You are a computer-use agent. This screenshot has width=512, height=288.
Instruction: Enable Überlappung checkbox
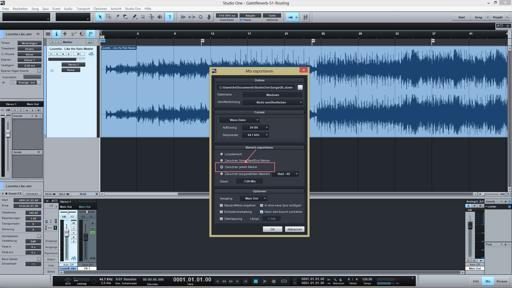click(221, 219)
